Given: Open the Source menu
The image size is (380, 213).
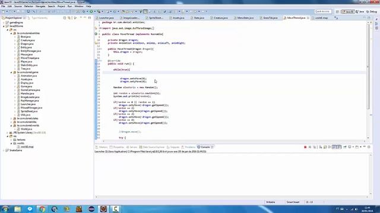Looking at the screenshot, I should [x=18, y=7].
